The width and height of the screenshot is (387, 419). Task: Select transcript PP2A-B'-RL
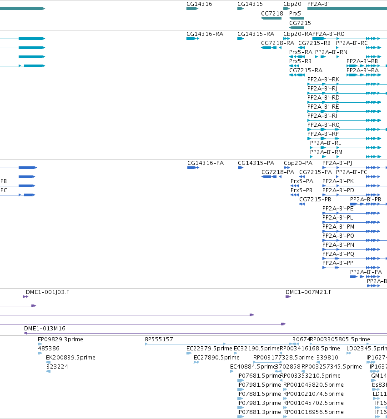pos(326,143)
